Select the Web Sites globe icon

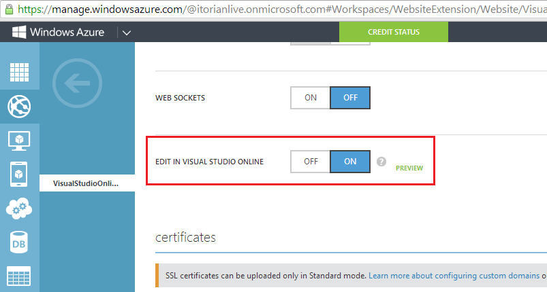[19, 107]
